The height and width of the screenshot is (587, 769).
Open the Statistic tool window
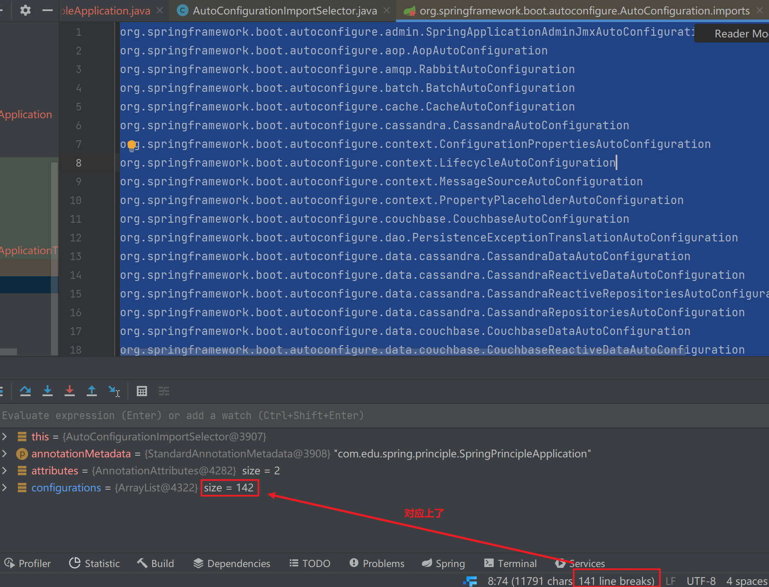point(95,563)
